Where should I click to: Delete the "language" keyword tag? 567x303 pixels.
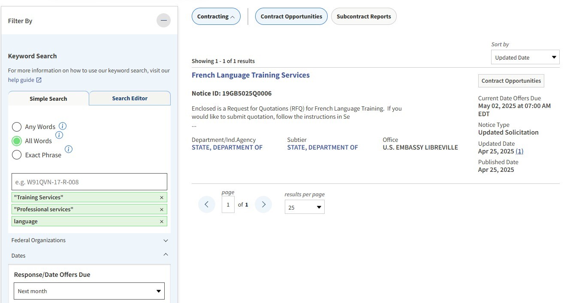(x=161, y=221)
